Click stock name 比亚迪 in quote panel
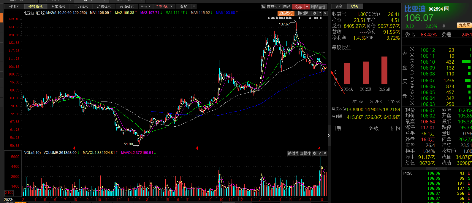Image resolution: width=472 pixels, height=203 pixels. [x=415, y=9]
